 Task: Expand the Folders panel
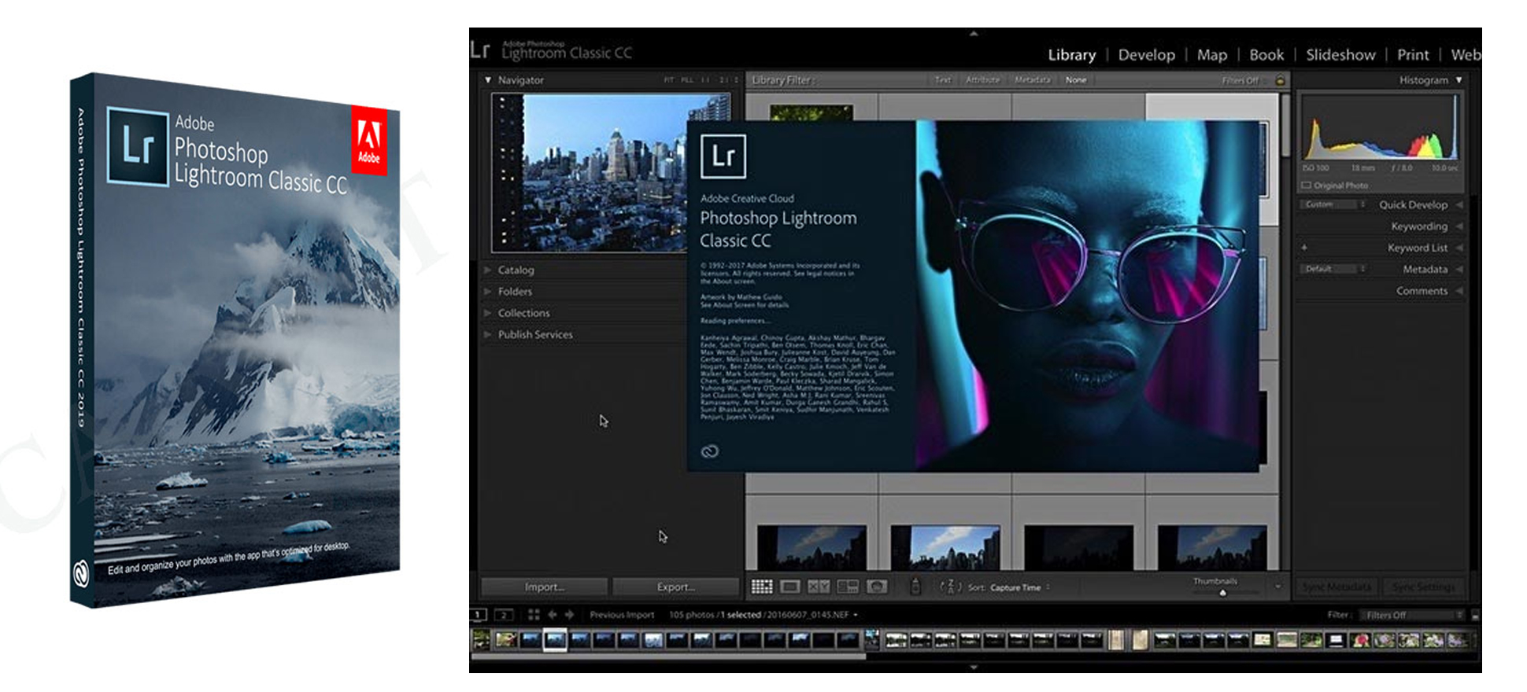click(x=488, y=291)
